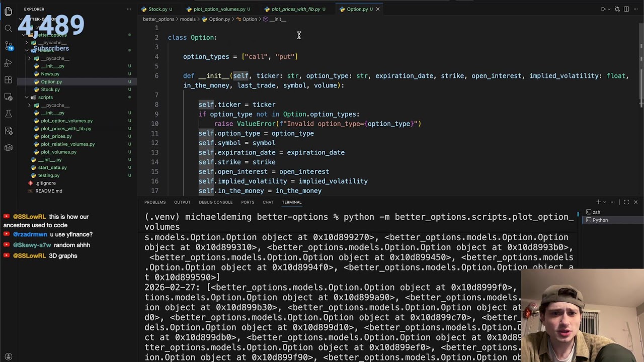Viewport: 644px width, 362px height.
Task: Open Explorer panel ellipsis menu
Action: coord(129,9)
